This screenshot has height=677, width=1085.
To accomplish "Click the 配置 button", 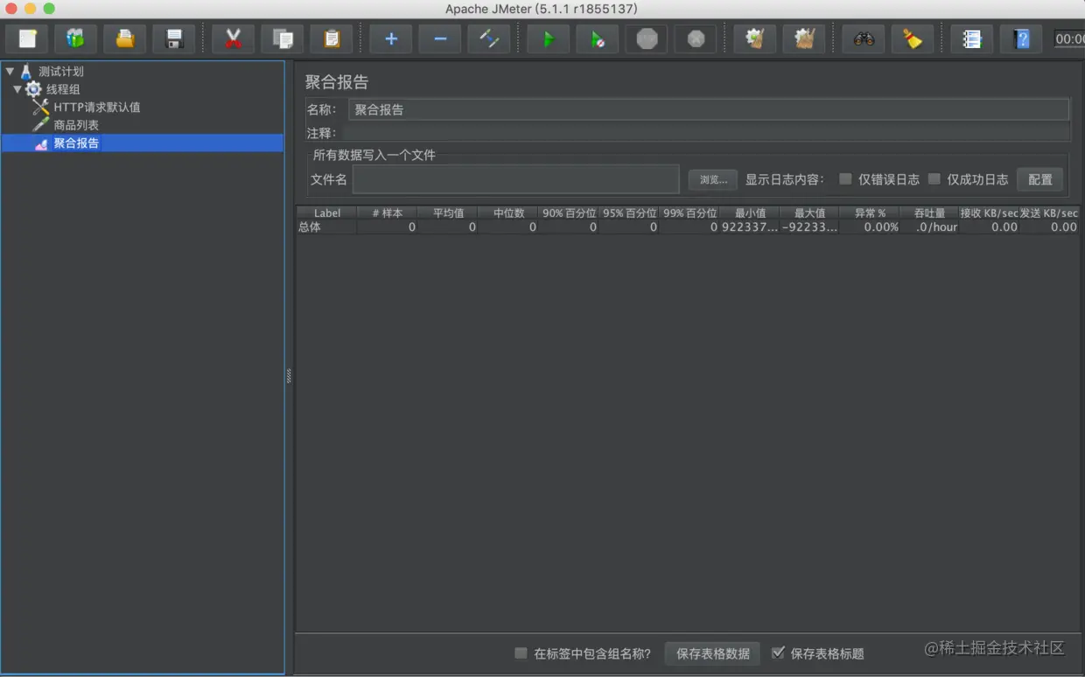I will tap(1040, 179).
